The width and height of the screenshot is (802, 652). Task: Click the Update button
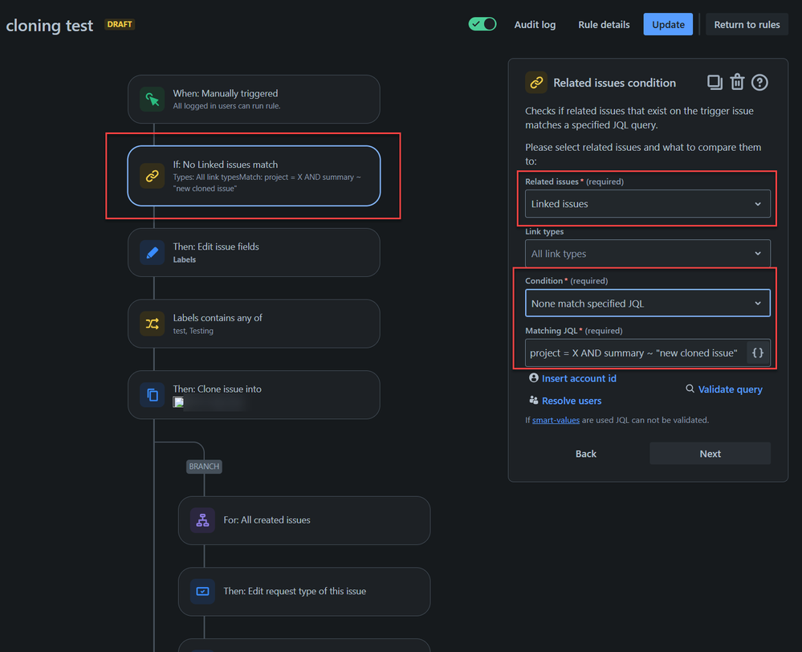[x=667, y=25]
